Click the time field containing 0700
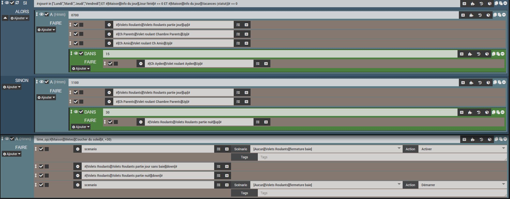 point(263,15)
